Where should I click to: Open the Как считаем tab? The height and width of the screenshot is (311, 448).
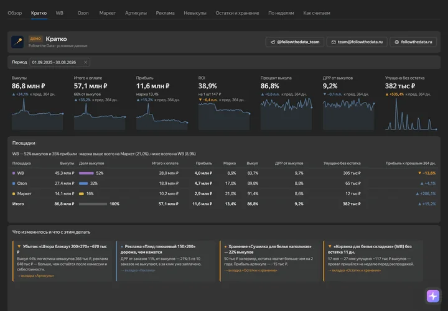pos(317,13)
